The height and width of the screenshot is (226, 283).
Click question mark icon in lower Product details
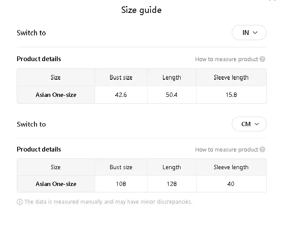coord(262,149)
